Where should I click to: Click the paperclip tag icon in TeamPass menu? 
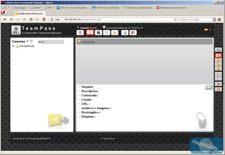click(x=107, y=33)
